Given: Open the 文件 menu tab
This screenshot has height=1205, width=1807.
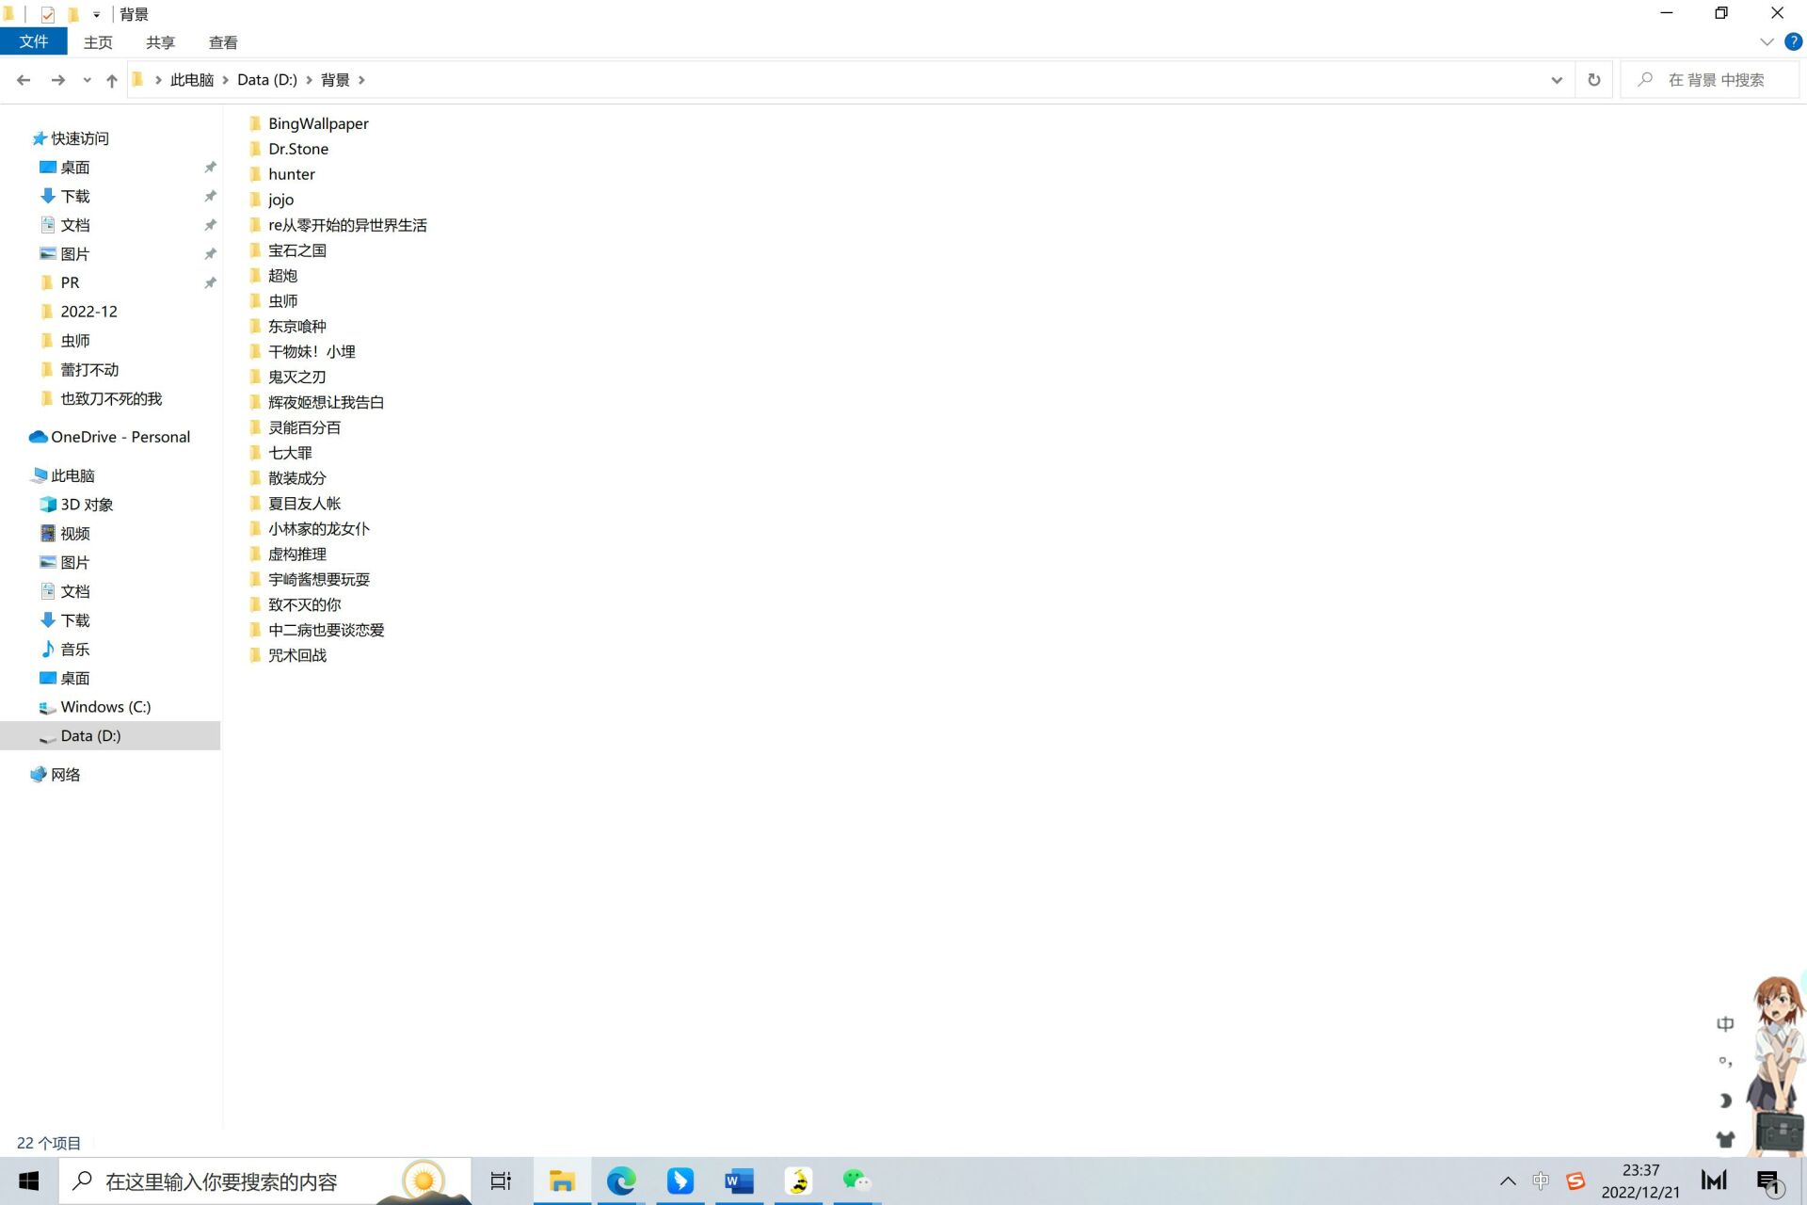Looking at the screenshot, I should pyautogui.click(x=33, y=41).
